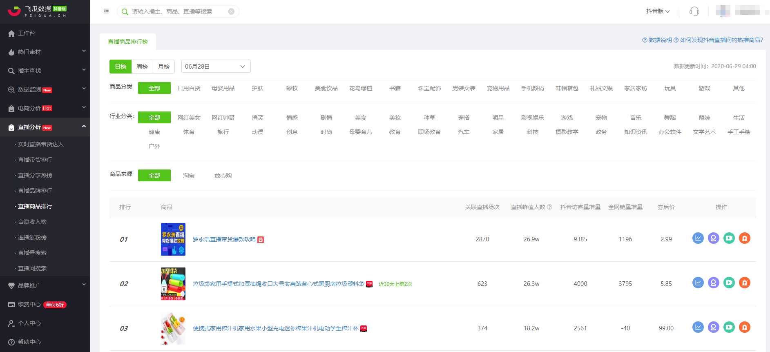Collapse 直播分析 sidebar menu

[45, 127]
